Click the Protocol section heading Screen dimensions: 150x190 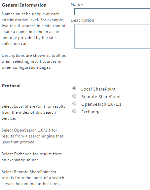[11, 86]
